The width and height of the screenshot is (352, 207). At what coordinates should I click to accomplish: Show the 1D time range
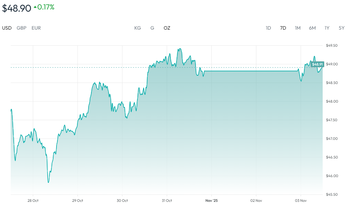point(268,28)
